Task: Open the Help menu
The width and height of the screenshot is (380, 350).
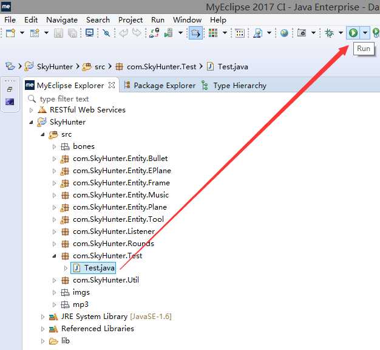Action: point(218,20)
